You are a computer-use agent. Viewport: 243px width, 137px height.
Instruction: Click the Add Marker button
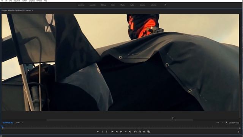pyautogui.click(x=98, y=132)
